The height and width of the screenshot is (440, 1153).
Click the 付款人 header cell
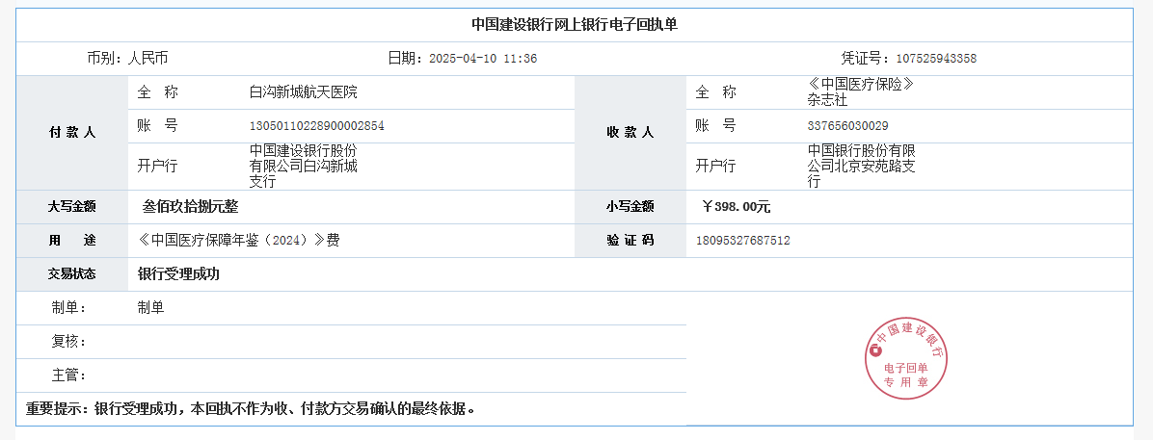(72, 132)
